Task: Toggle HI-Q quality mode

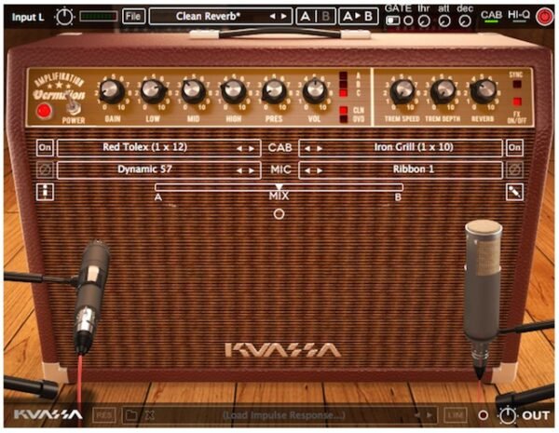Action: click(x=518, y=15)
